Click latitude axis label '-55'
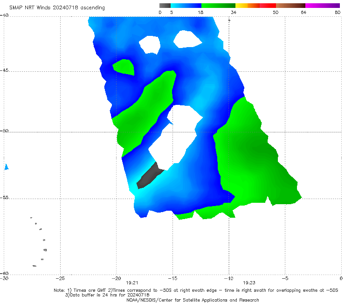 4,198
